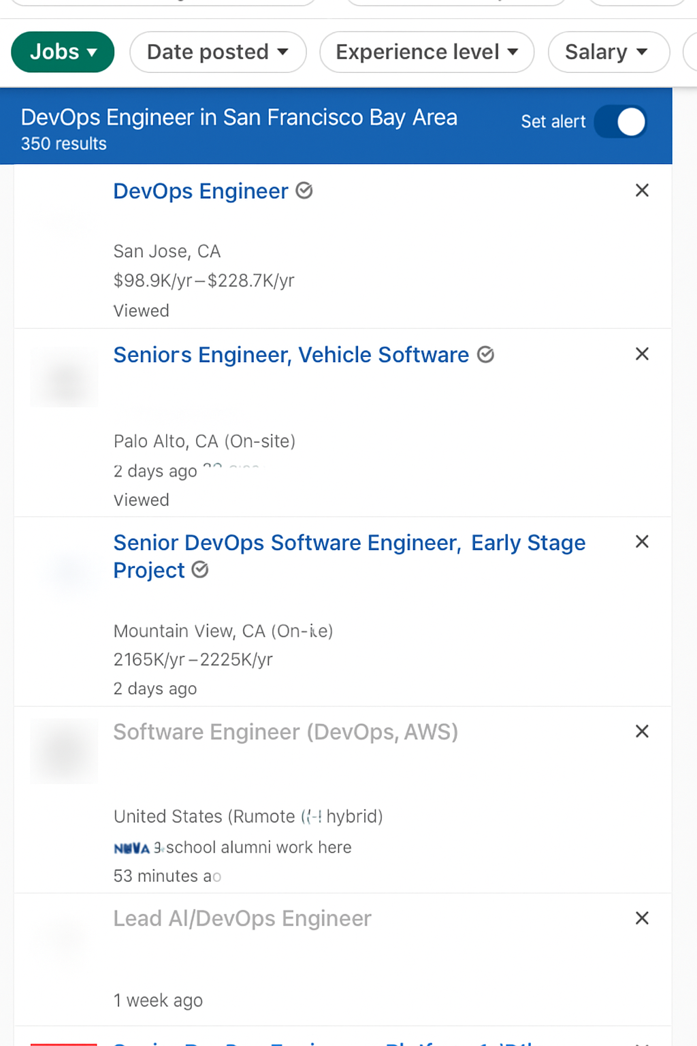Viewport: 697px width, 1046px height.
Task: Click the DevOps Engineer in San Francisco Bay Area header
Action: click(238, 117)
